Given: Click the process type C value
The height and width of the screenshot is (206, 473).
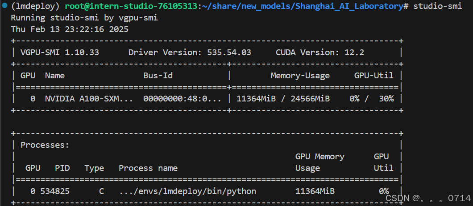Looking at the screenshot, I should tap(101, 191).
